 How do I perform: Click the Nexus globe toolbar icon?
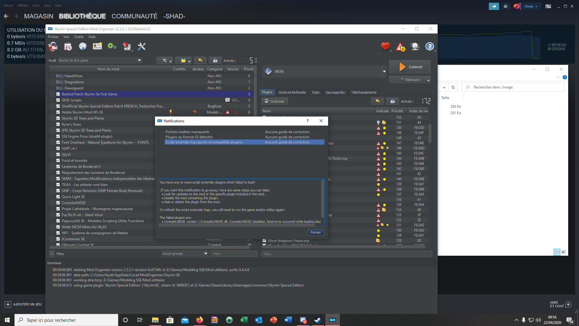[x=83, y=46]
